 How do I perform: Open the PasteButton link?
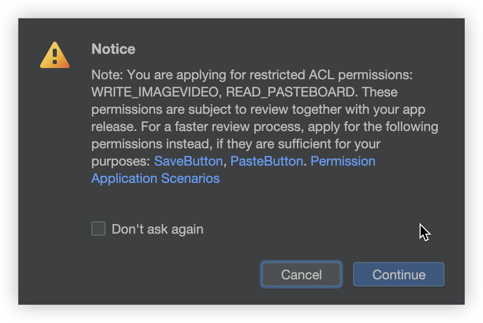[x=266, y=162]
